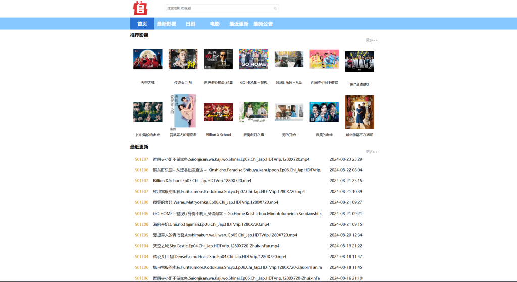Open the 帮您推翻不在场证 poster thumbnail
517x282 pixels.
[x=359, y=112]
